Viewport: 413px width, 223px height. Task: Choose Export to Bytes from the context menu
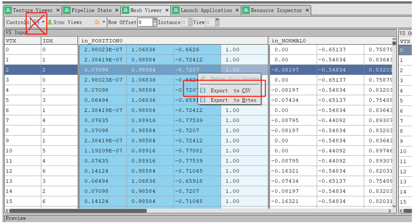pos(230,100)
